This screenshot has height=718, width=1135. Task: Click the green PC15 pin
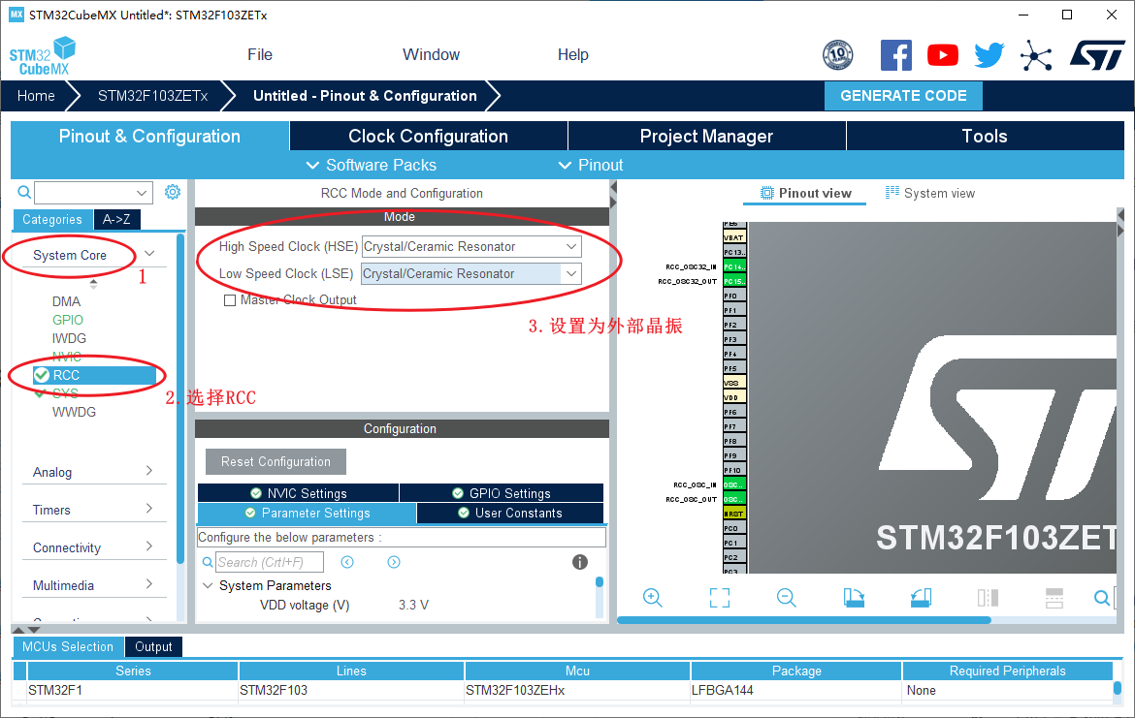pos(734,281)
